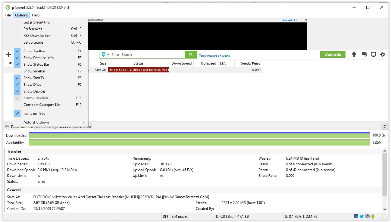This screenshot has width=391, height=222.
Task: Click the monitor remote icon in toolbar
Action: [x=373, y=55]
